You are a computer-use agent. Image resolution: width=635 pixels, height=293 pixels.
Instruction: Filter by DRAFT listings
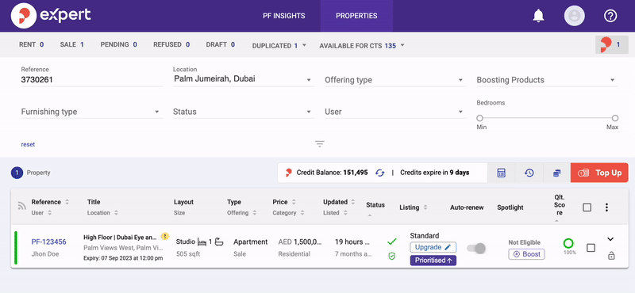pos(221,44)
